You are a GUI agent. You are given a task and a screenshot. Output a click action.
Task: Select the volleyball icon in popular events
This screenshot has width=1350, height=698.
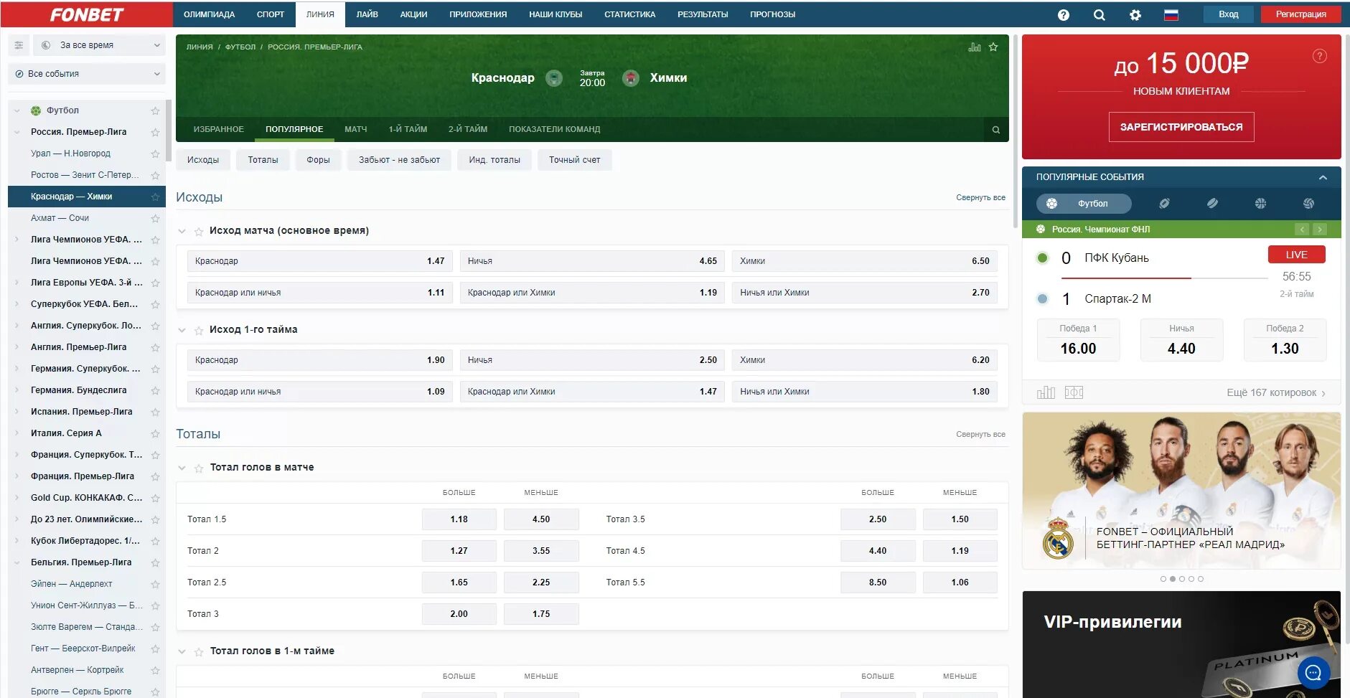pyautogui.click(x=1308, y=204)
